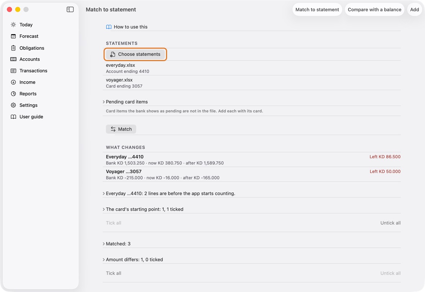Click the swap arrows icon in Match

[x=113, y=129]
